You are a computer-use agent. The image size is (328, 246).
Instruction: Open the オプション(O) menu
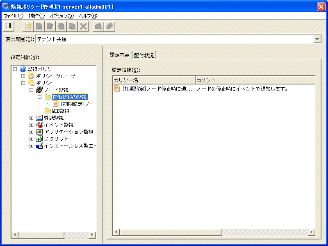pos(62,16)
